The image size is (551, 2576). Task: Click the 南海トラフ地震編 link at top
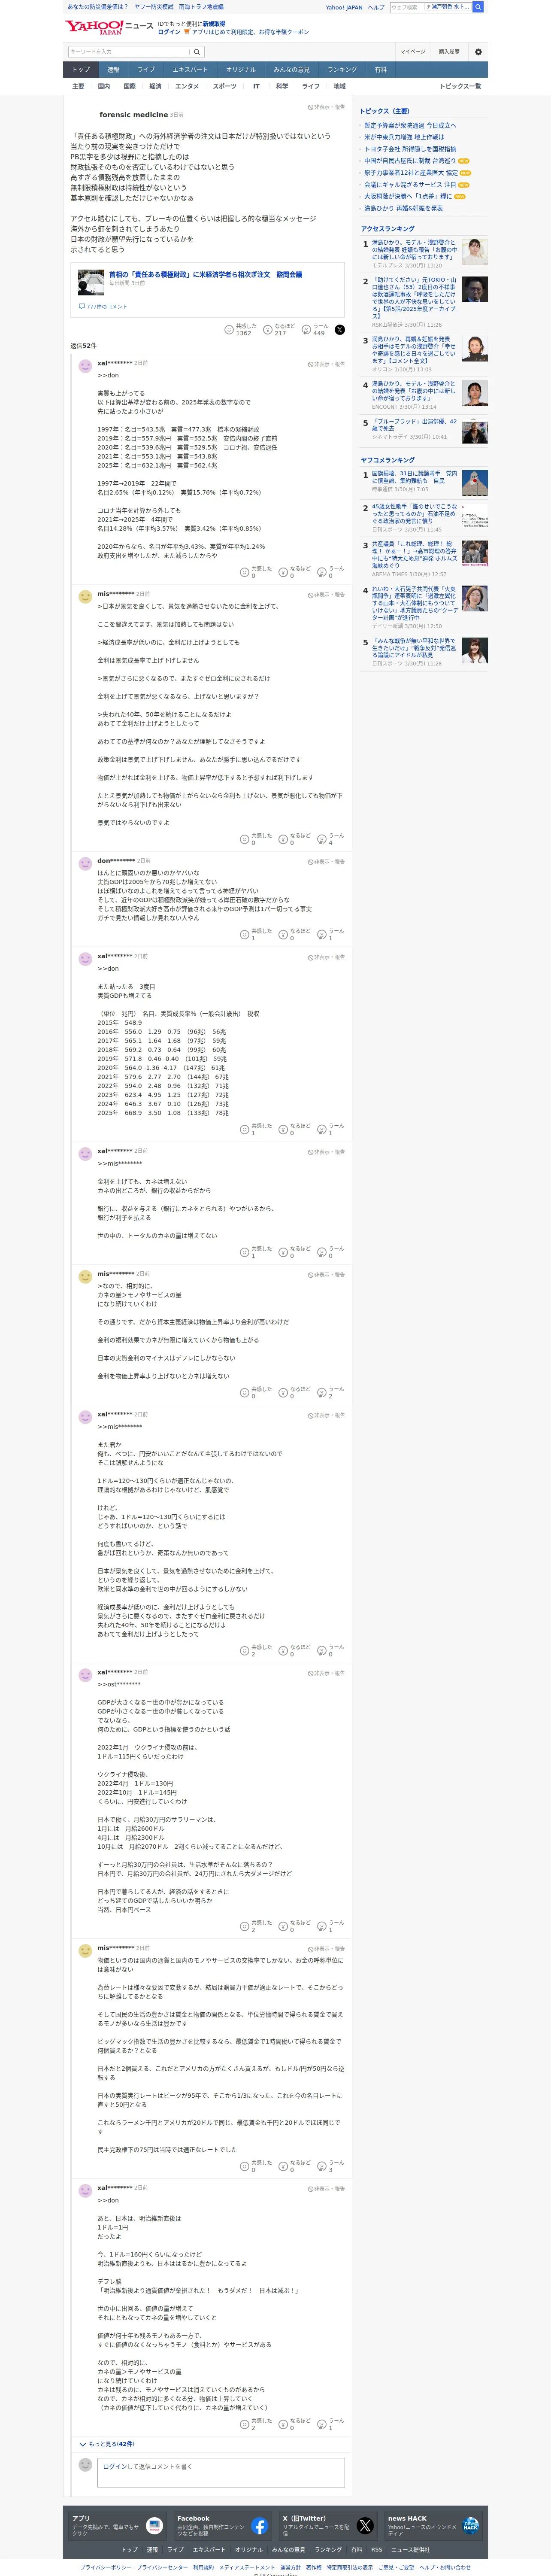pos(201,7)
